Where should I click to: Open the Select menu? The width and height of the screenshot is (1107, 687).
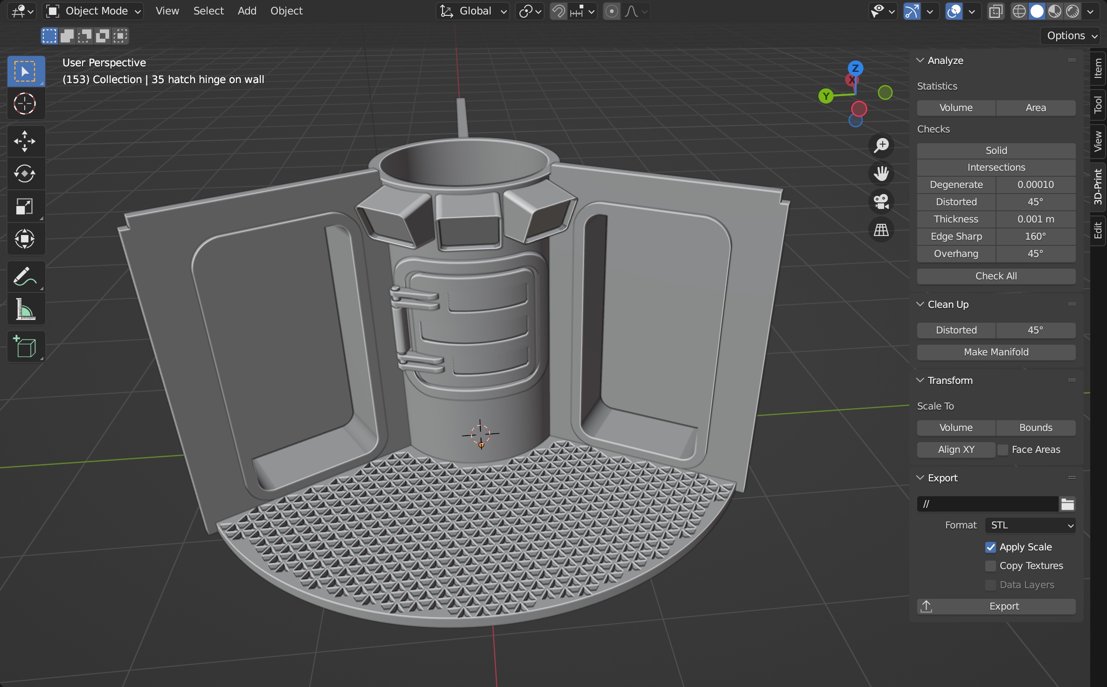coord(208,11)
